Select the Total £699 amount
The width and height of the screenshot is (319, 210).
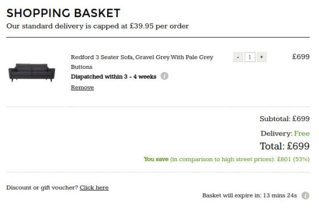(x=285, y=146)
